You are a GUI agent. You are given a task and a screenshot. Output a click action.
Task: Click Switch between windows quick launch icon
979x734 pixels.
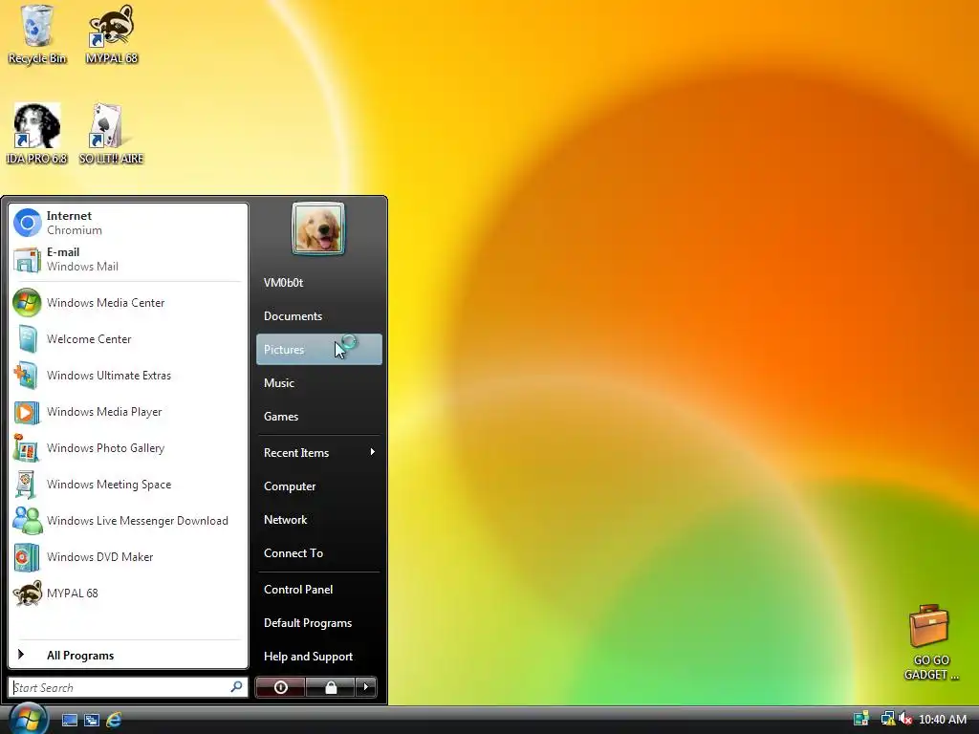[92, 720]
